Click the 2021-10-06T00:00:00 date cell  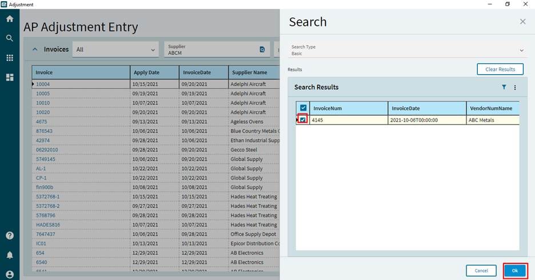[x=427, y=120]
